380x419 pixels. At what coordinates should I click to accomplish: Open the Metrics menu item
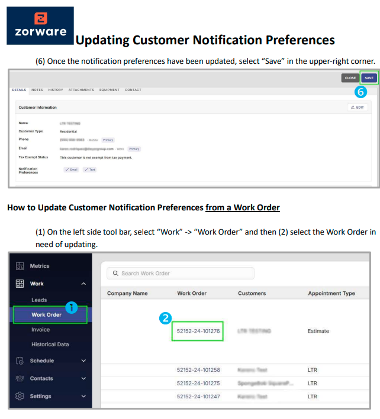tap(40, 266)
